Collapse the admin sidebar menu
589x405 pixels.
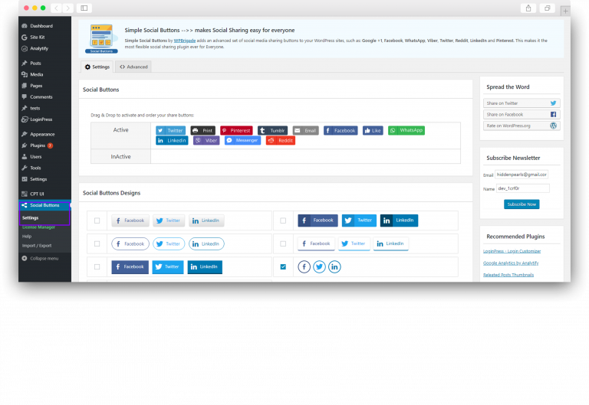tap(44, 258)
